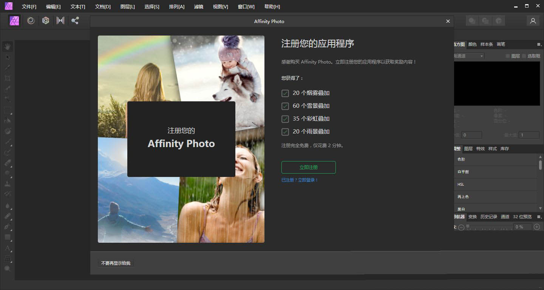Image resolution: width=544 pixels, height=290 pixels.
Task: Select the Flood Select magic wand tool
Action: (x=8, y=99)
